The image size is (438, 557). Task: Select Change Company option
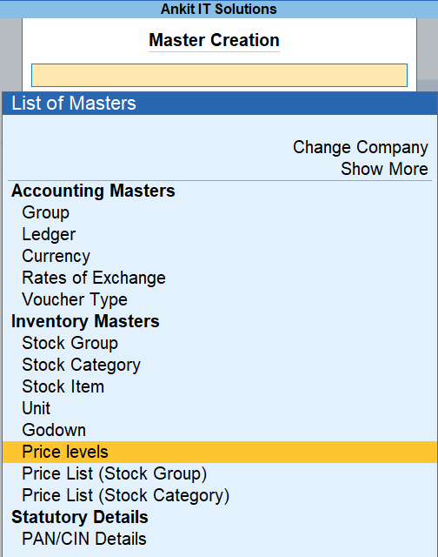click(361, 147)
